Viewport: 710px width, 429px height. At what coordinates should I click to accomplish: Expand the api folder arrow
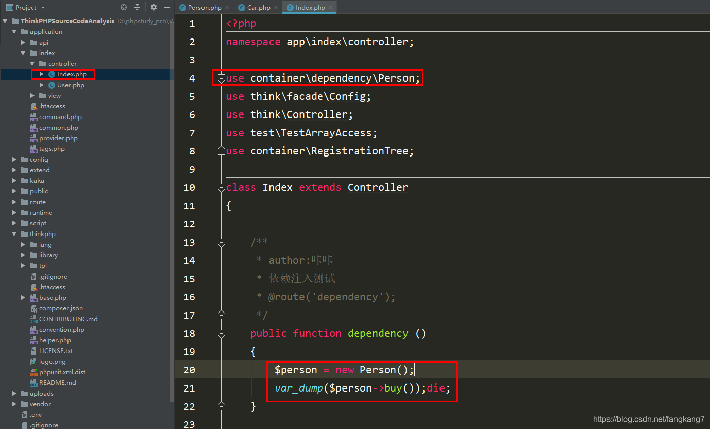click(x=23, y=43)
